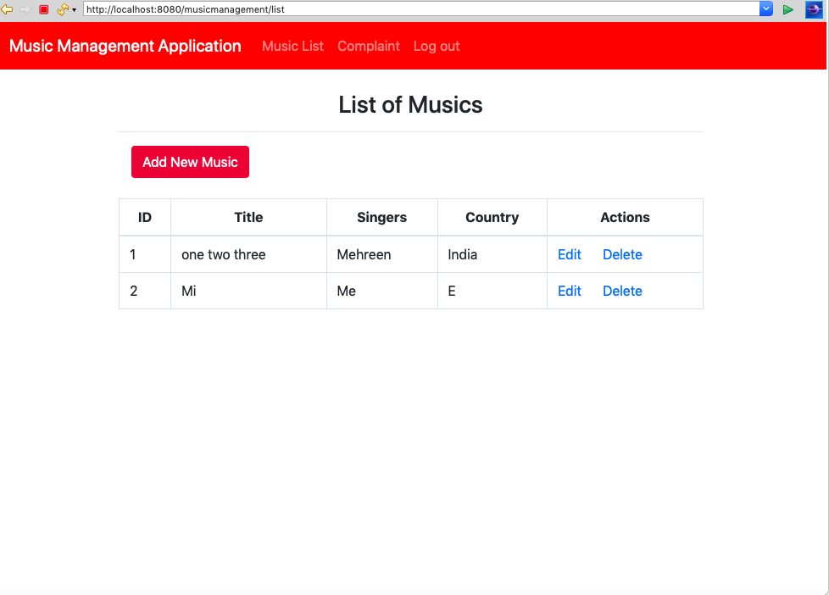
Task: Delete the song one two three
Action: [622, 254]
